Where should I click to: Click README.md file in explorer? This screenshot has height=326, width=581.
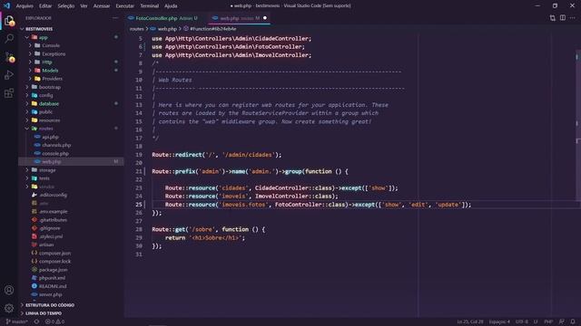click(x=53, y=286)
